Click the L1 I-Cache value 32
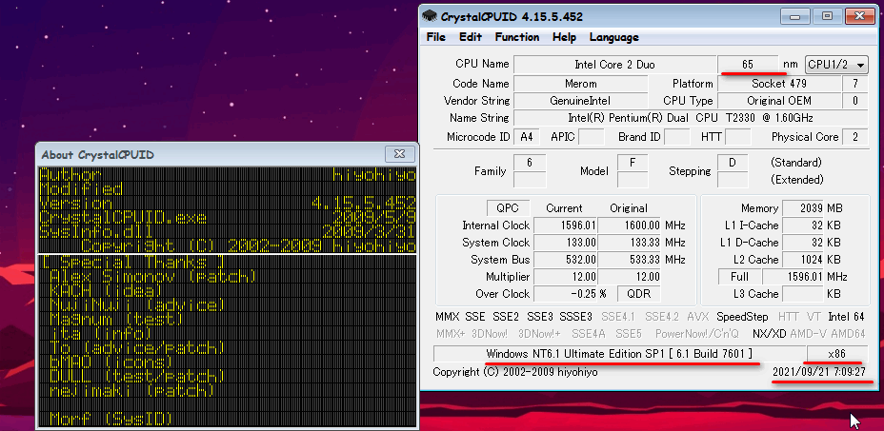Screen dimensions: 884x431 (x=803, y=225)
